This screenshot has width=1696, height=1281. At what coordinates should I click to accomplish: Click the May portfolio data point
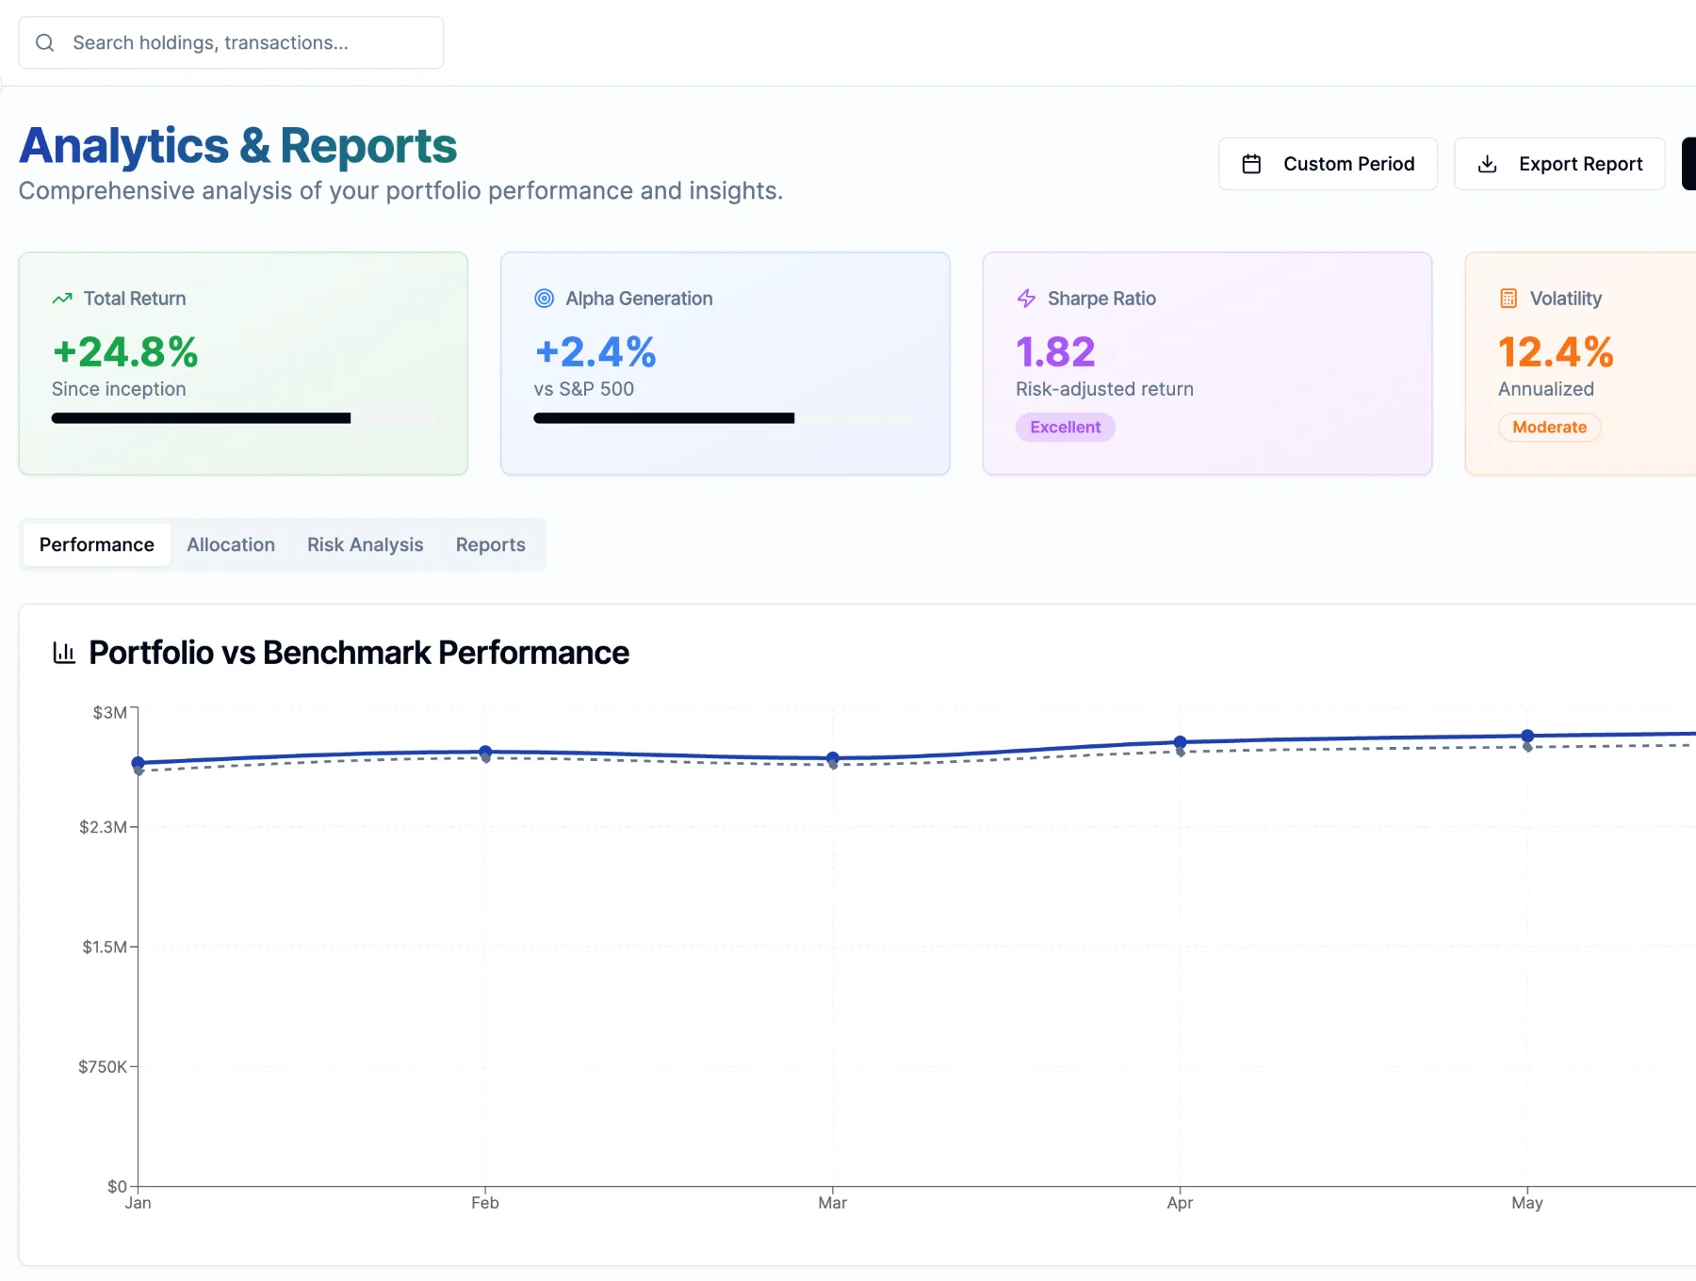tap(1527, 736)
